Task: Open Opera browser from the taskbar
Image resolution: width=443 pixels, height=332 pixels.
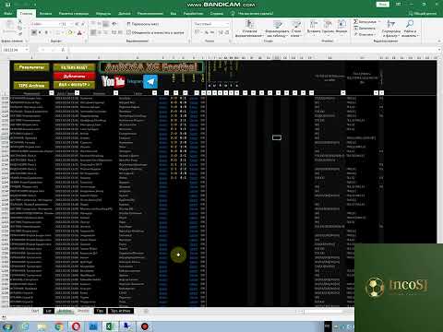Action: [76, 326]
